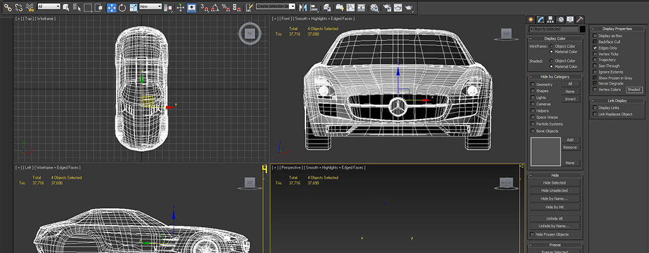The height and width of the screenshot is (253, 649).
Task: Click the Align tool icon
Action: pyautogui.click(x=314, y=8)
